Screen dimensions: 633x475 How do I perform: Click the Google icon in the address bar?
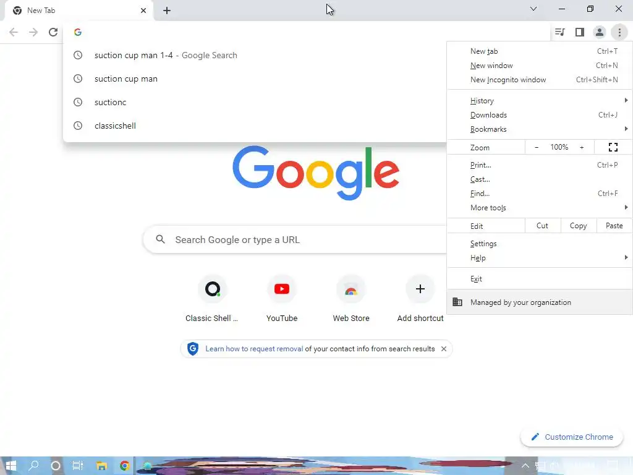(x=78, y=32)
